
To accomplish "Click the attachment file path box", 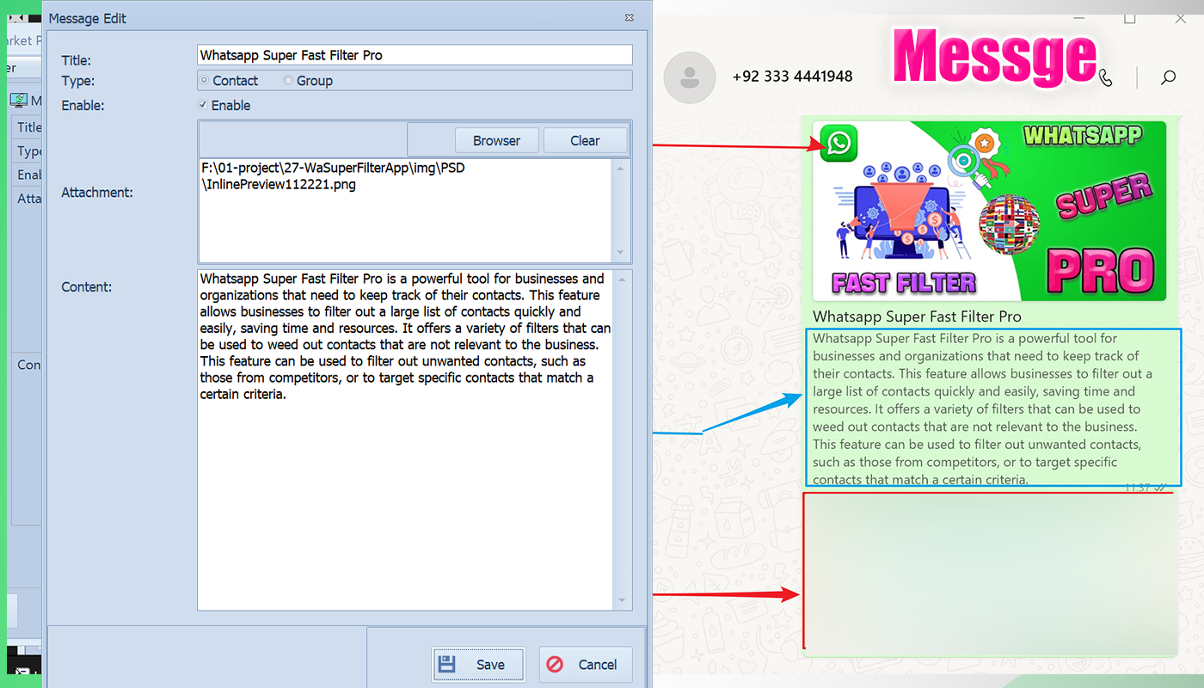I will [406, 210].
